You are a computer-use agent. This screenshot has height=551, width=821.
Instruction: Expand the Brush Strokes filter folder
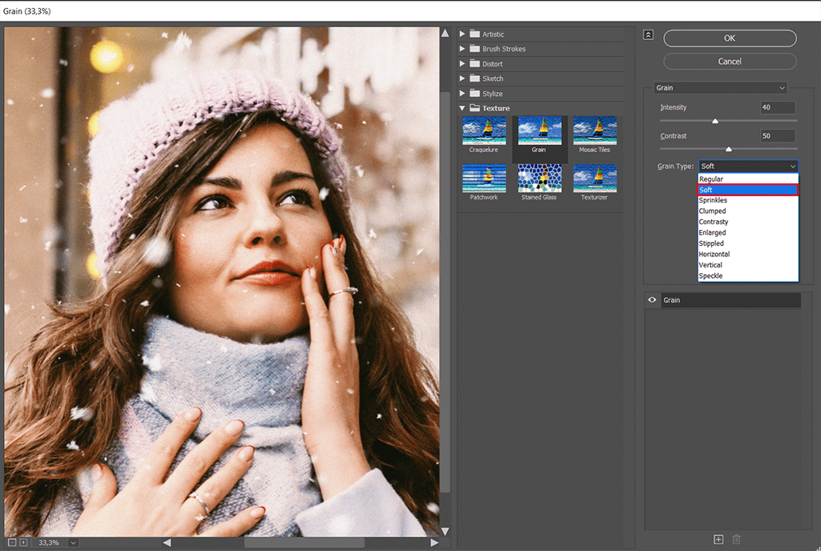(x=463, y=49)
